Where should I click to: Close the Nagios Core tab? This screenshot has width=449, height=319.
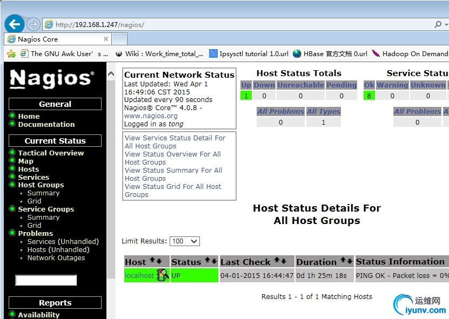pos(106,39)
